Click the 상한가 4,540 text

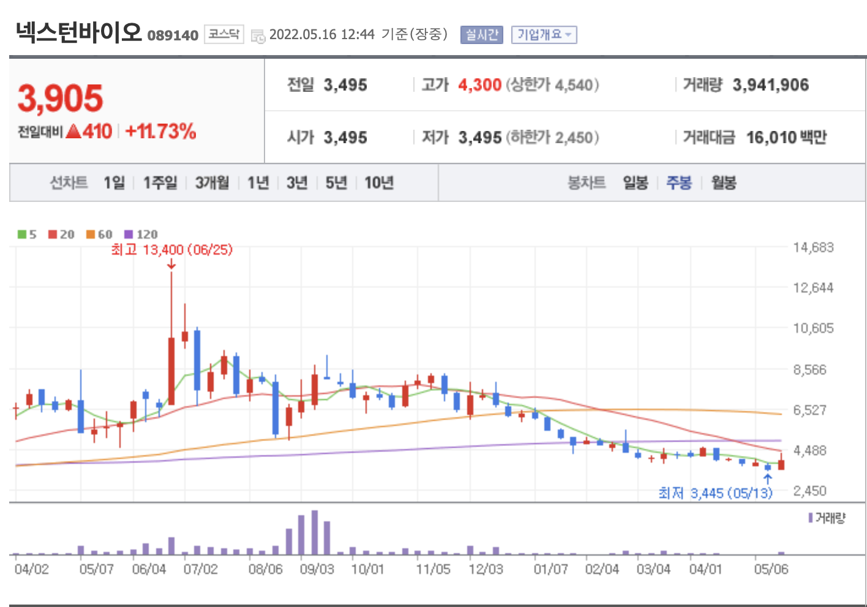point(552,85)
